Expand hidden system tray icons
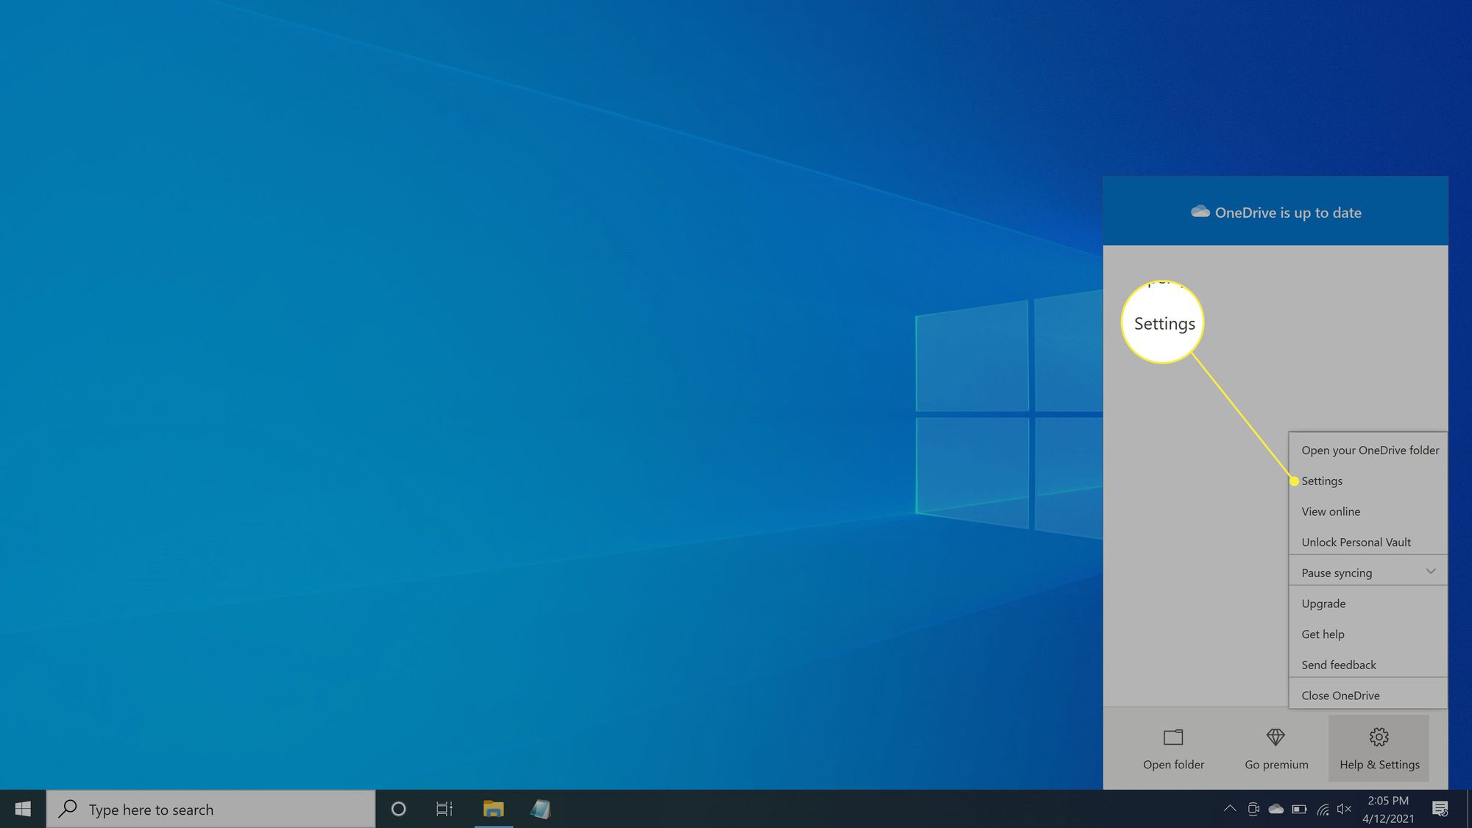Image resolution: width=1472 pixels, height=828 pixels. pyautogui.click(x=1228, y=808)
